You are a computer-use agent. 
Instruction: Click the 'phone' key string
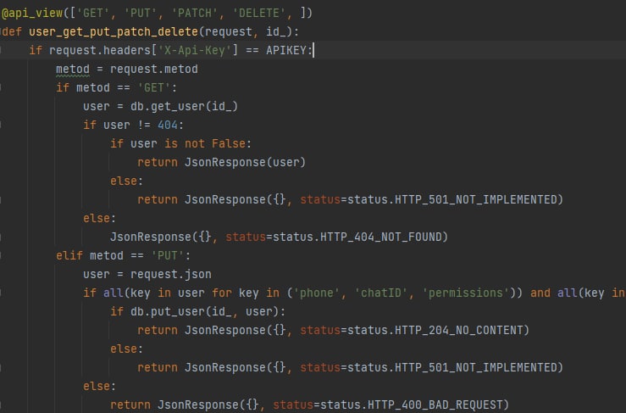[x=317, y=293]
